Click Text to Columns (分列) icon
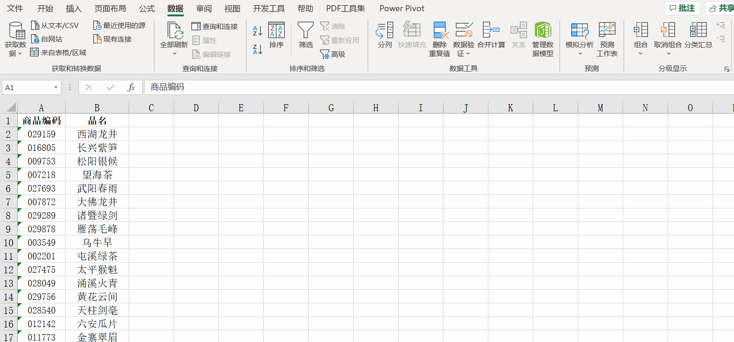Viewport: 734px width, 342px height. (385, 31)
